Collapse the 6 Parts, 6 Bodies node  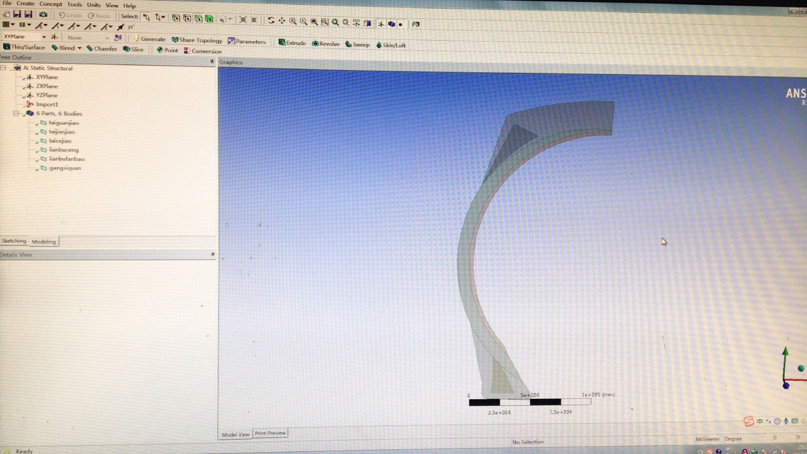(x=16, y=113)
